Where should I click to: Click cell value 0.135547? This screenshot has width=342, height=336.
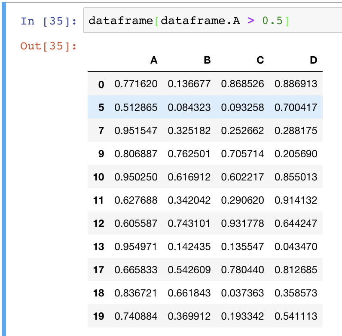tap(242, 247)
